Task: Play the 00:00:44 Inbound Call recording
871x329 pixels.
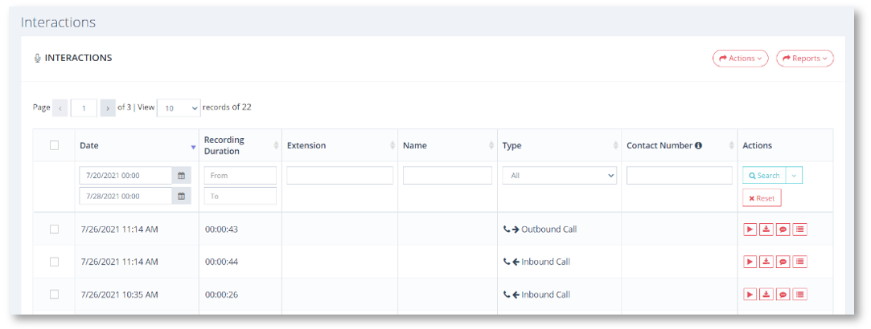Action: click(750, 262)
